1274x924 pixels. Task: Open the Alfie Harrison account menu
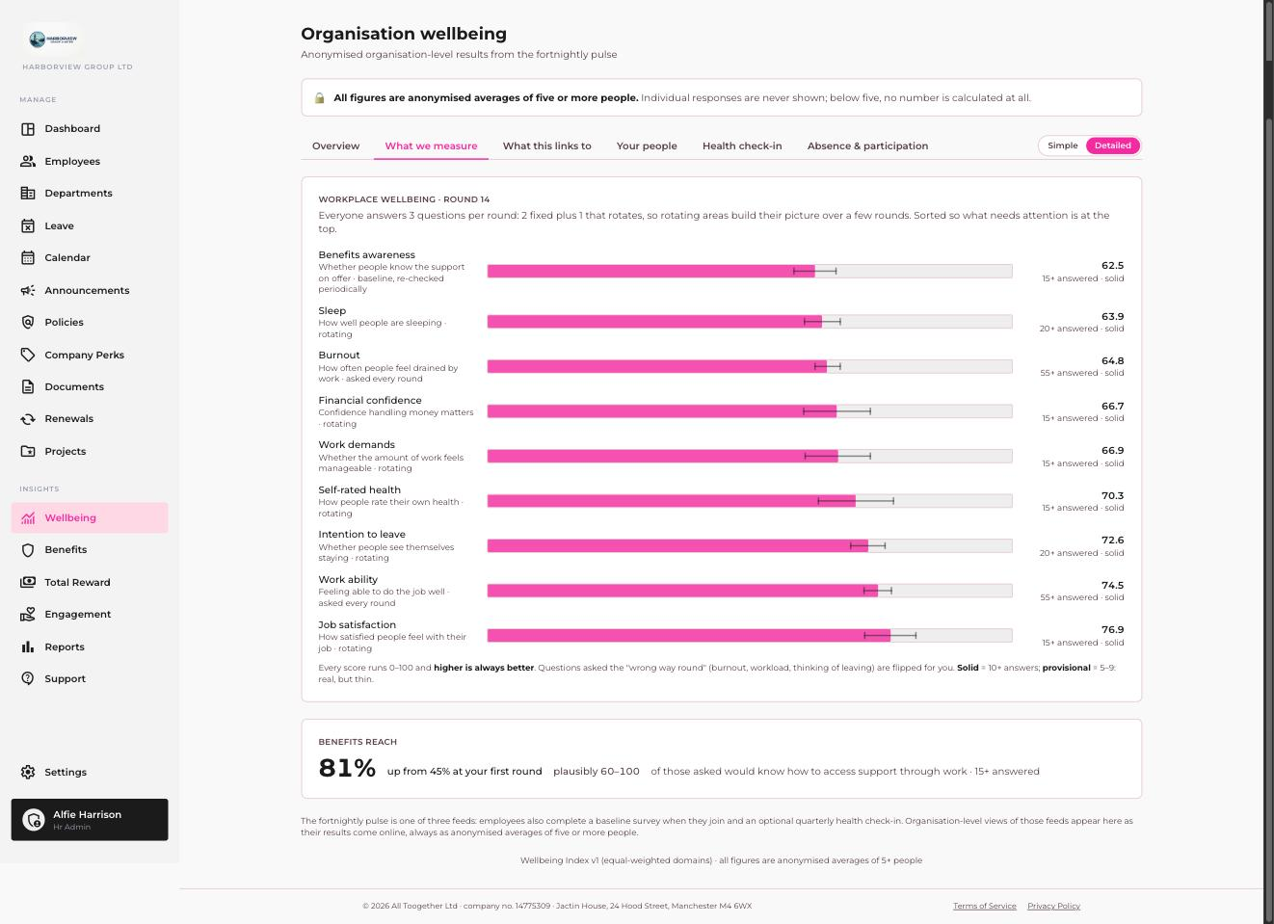pos(90,820)
